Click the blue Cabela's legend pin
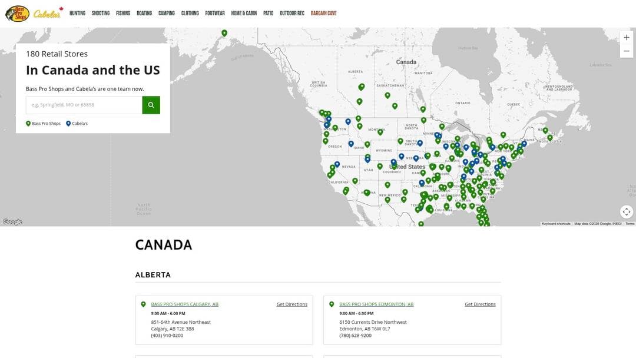Image resolution: width=636 pixels, height=358 pixels. click(x=68, y=123)
